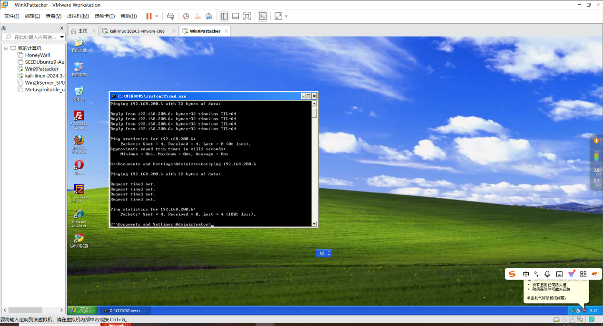
Task: Select the 回收站 recycle bin icon
Action: coord(79,94)
